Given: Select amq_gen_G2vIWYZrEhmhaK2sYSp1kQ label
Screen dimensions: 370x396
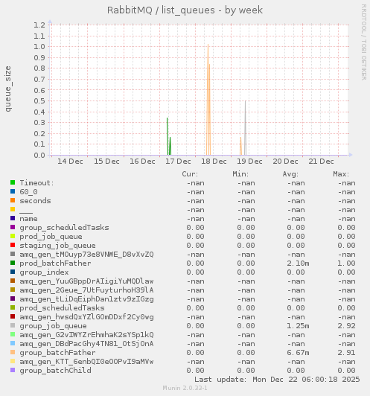Looking at the screenshot, I should pyautogui.click(x=86, y=335).
